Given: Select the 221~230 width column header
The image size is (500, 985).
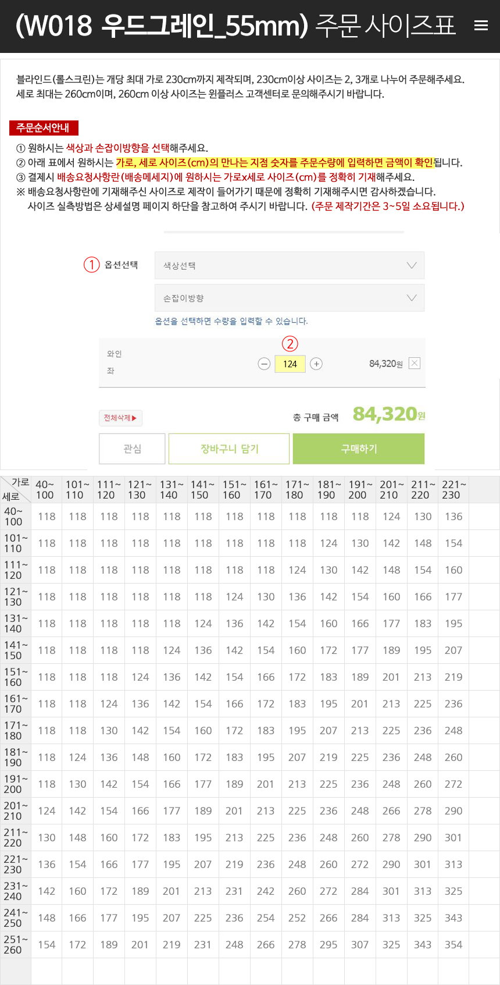Looking at the screenshot, I should coord(453,490).
